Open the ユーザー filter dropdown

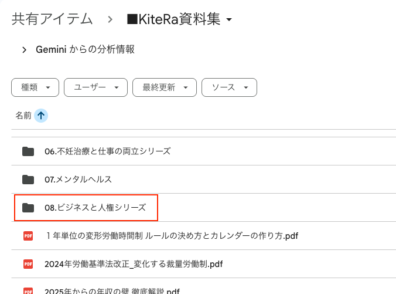point(95,87)
